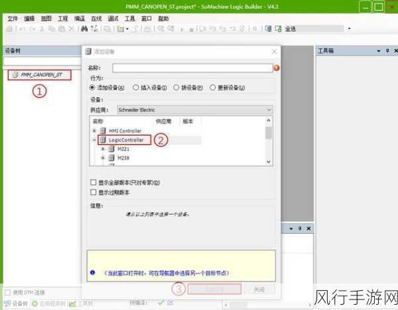Select the 添加设备 radio button
The height and width of the screenshot is (310, 398).
[92, 87]
